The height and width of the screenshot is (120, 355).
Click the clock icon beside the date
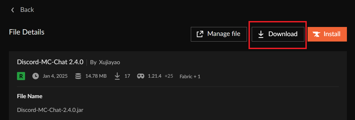point(35,76)
